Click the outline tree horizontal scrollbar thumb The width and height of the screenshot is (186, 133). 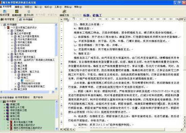pyautogui.click(x=26, y=92)
